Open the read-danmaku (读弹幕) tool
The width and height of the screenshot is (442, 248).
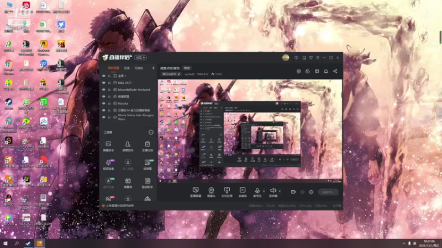[x=147, y=165]
